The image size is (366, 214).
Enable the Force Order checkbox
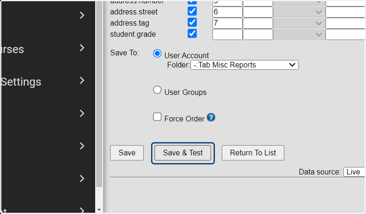click(x=157, y=117)
